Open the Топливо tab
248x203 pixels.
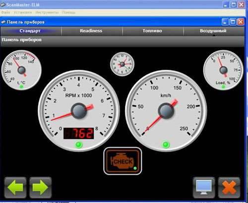tap(152, 31)
